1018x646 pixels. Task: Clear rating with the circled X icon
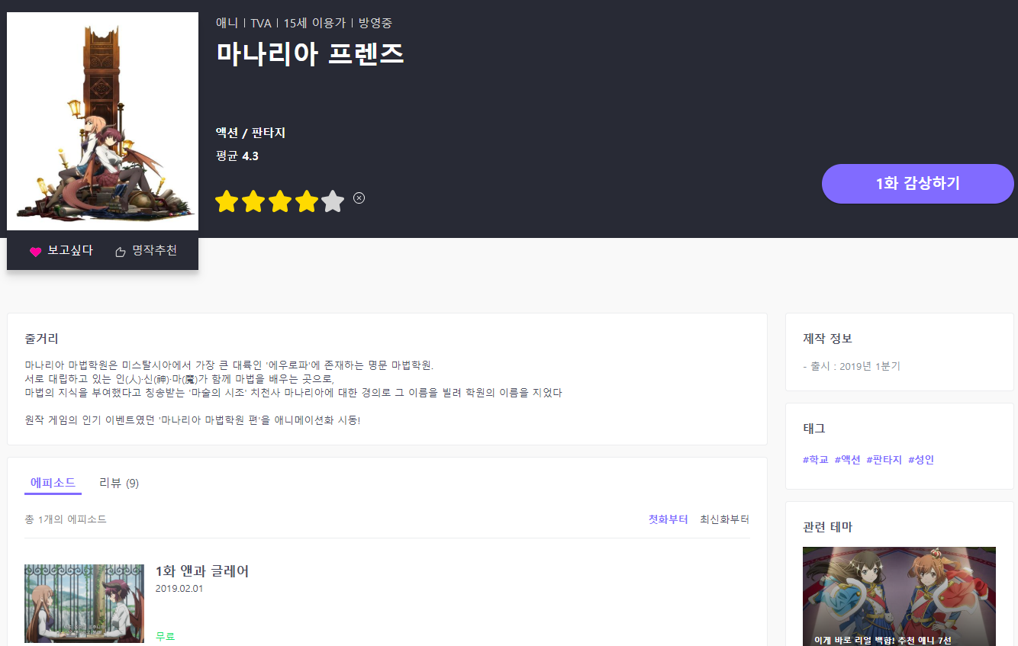(359, 198)
